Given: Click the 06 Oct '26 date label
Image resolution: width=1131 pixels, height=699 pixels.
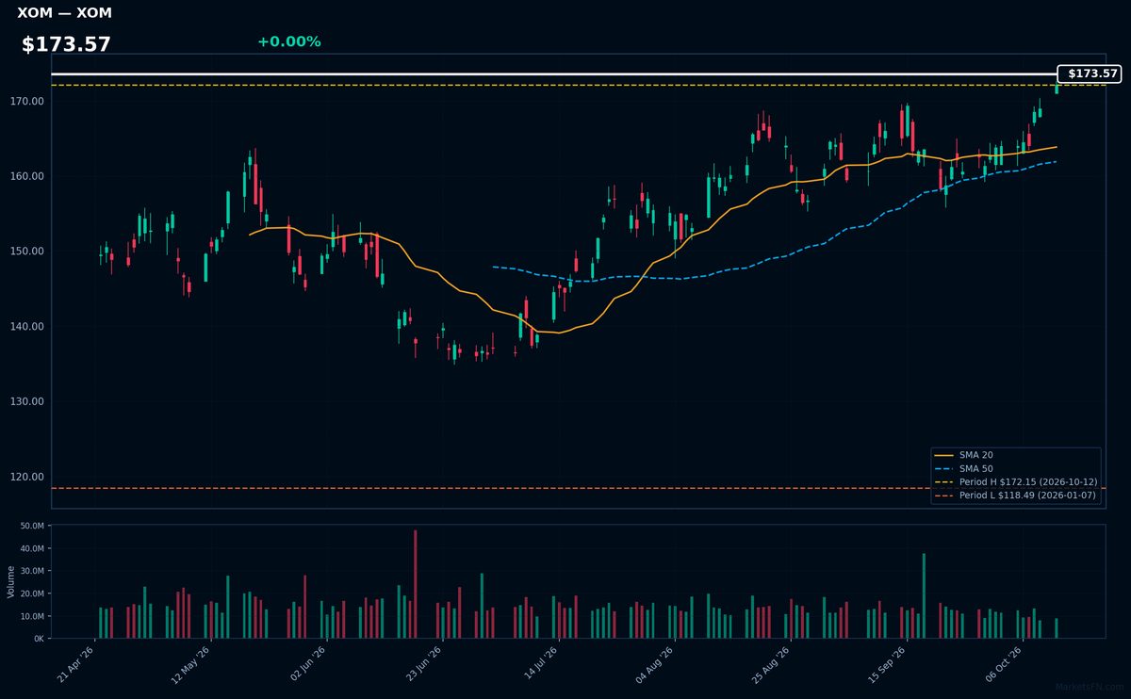Looking at the screenshot, I should (x=1004, y=664).
